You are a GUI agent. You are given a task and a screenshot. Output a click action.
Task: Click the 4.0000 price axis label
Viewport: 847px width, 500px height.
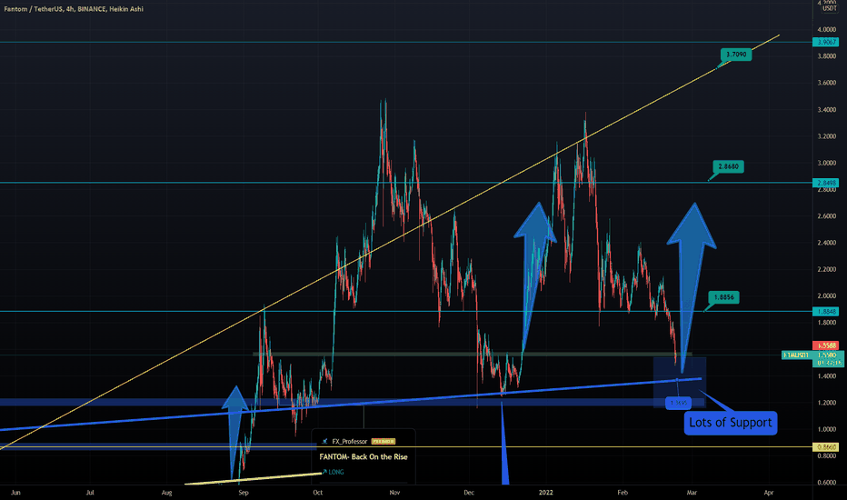pyautogui.click(x=826, y=30)
